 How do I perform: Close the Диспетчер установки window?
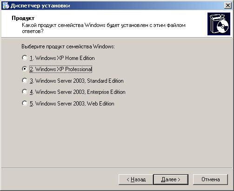pyautogui.click(x=227, y=6)
